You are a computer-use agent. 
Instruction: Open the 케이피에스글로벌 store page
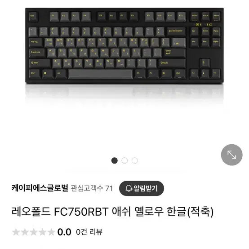coord(40,188)
